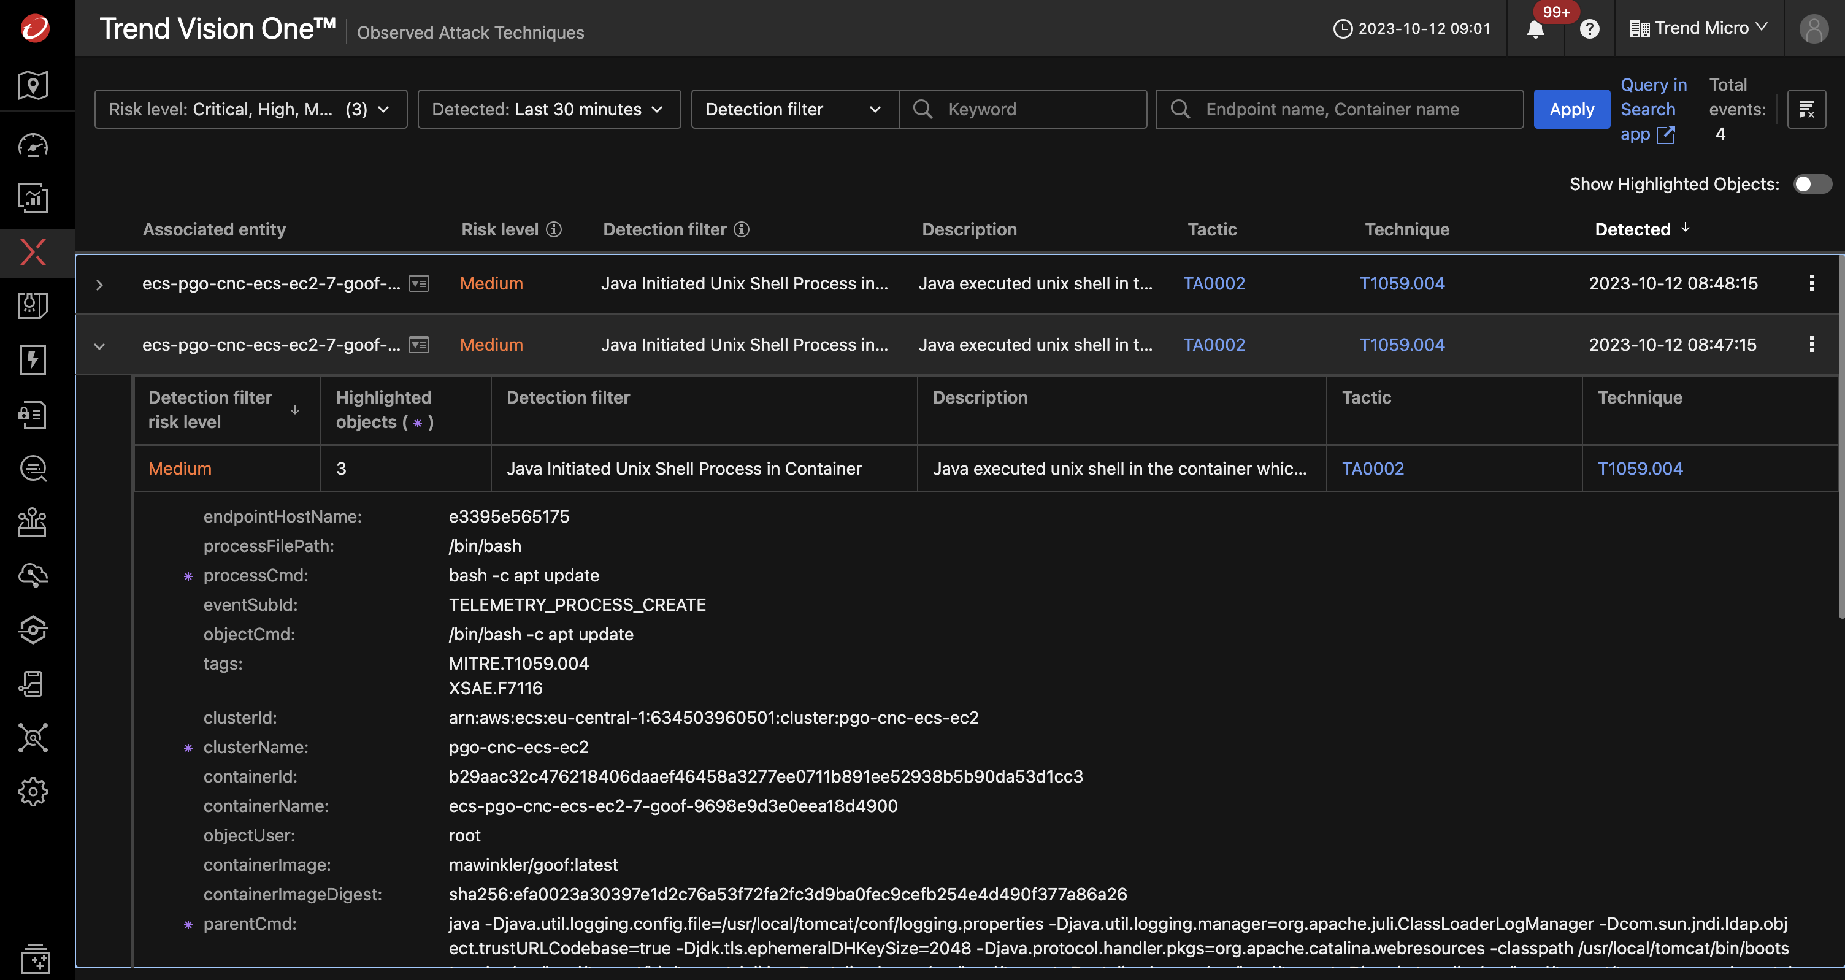Click the Tactic column header
The image size is (1845, 980).
1212,229
